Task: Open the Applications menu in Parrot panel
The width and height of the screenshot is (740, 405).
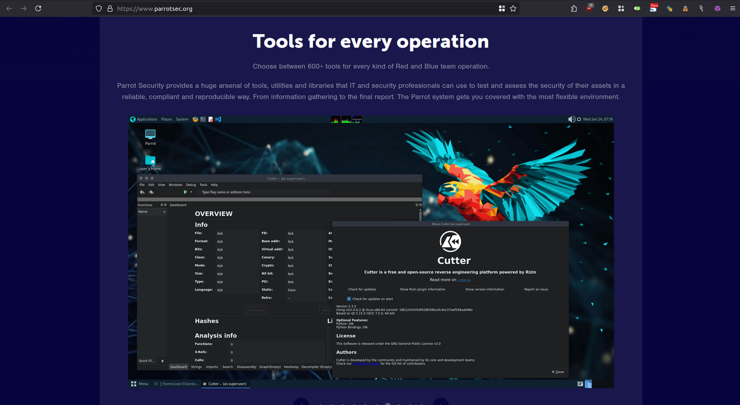Action: 144,119
